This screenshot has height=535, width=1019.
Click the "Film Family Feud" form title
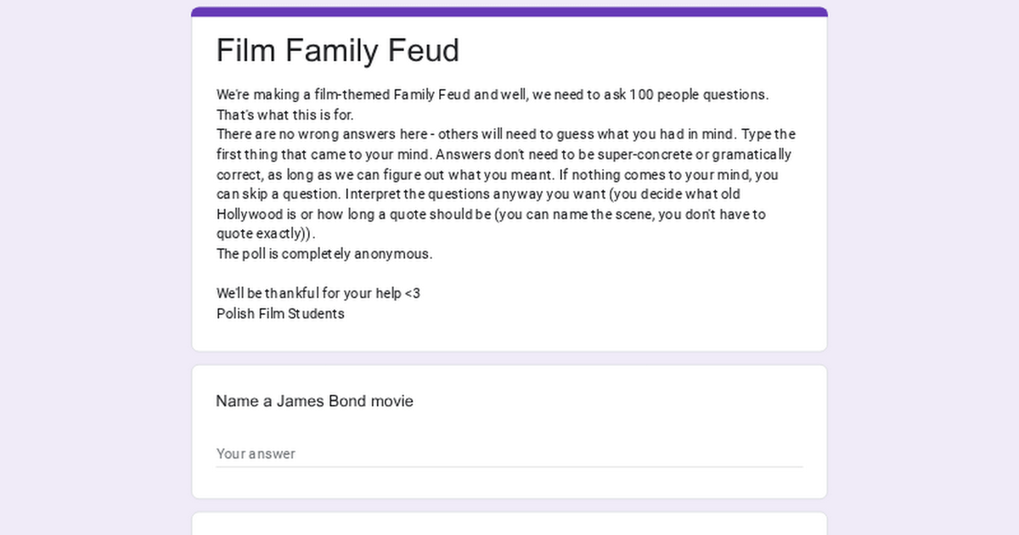pyautogui.click(x=337, y=51)
